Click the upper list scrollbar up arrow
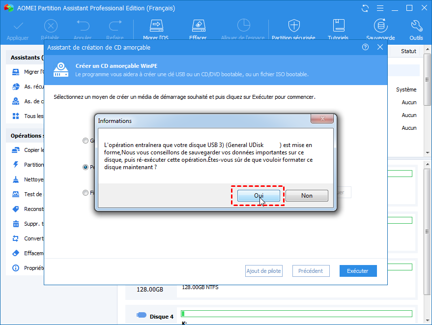 pos(427,49)
